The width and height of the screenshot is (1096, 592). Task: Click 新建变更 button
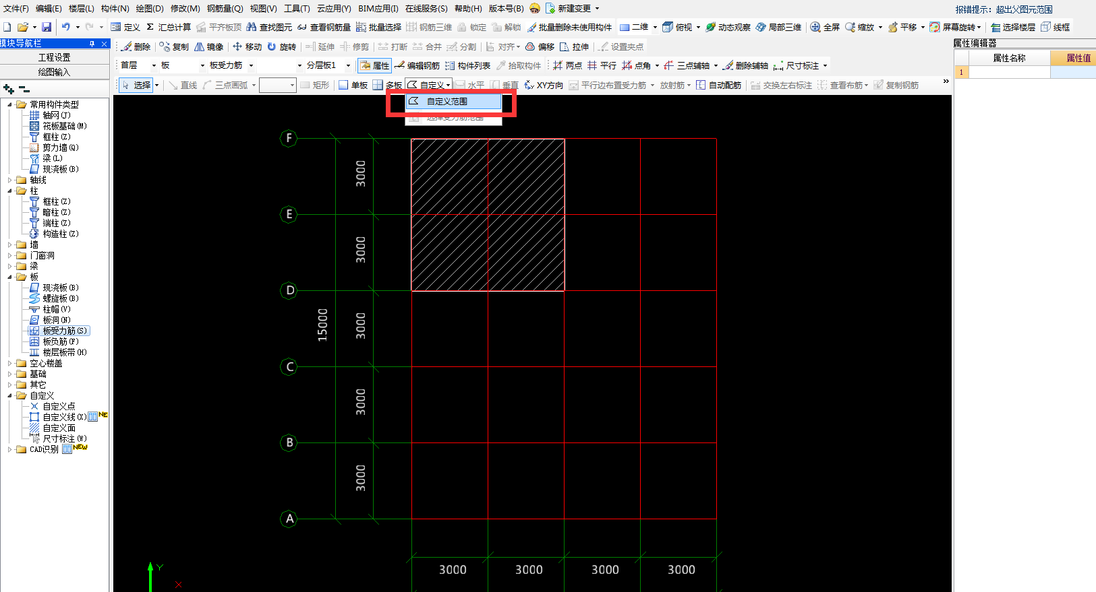click(569, 9)
